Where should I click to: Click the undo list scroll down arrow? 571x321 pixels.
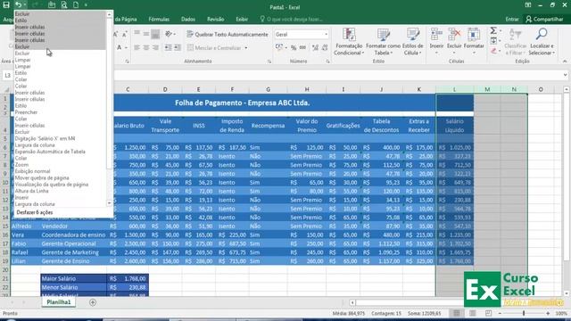tap(109, 203)
